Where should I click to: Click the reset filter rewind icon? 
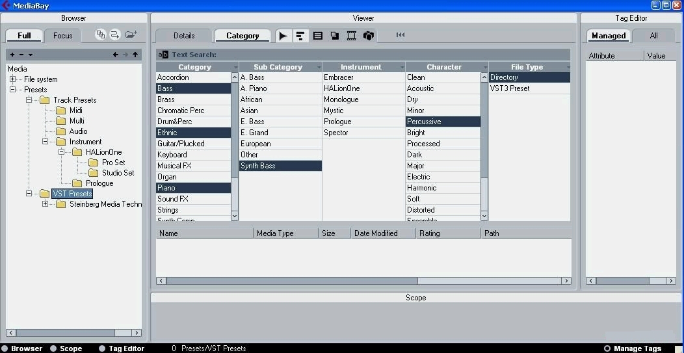(x=401, y=35)
